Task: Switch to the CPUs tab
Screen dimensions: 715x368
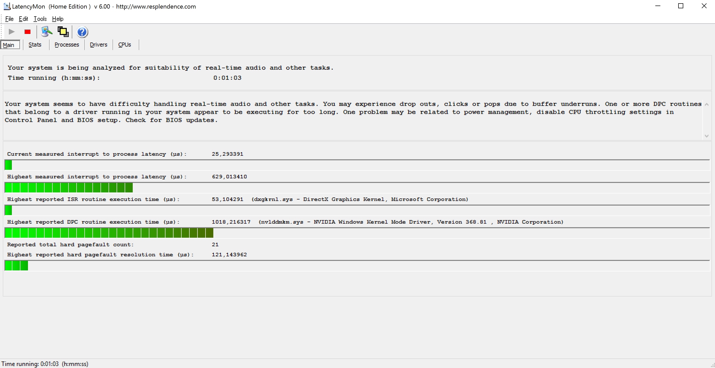Action: (x=125, y=45)
